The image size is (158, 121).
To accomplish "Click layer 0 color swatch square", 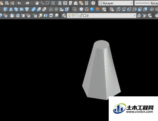I will (85, 15).
